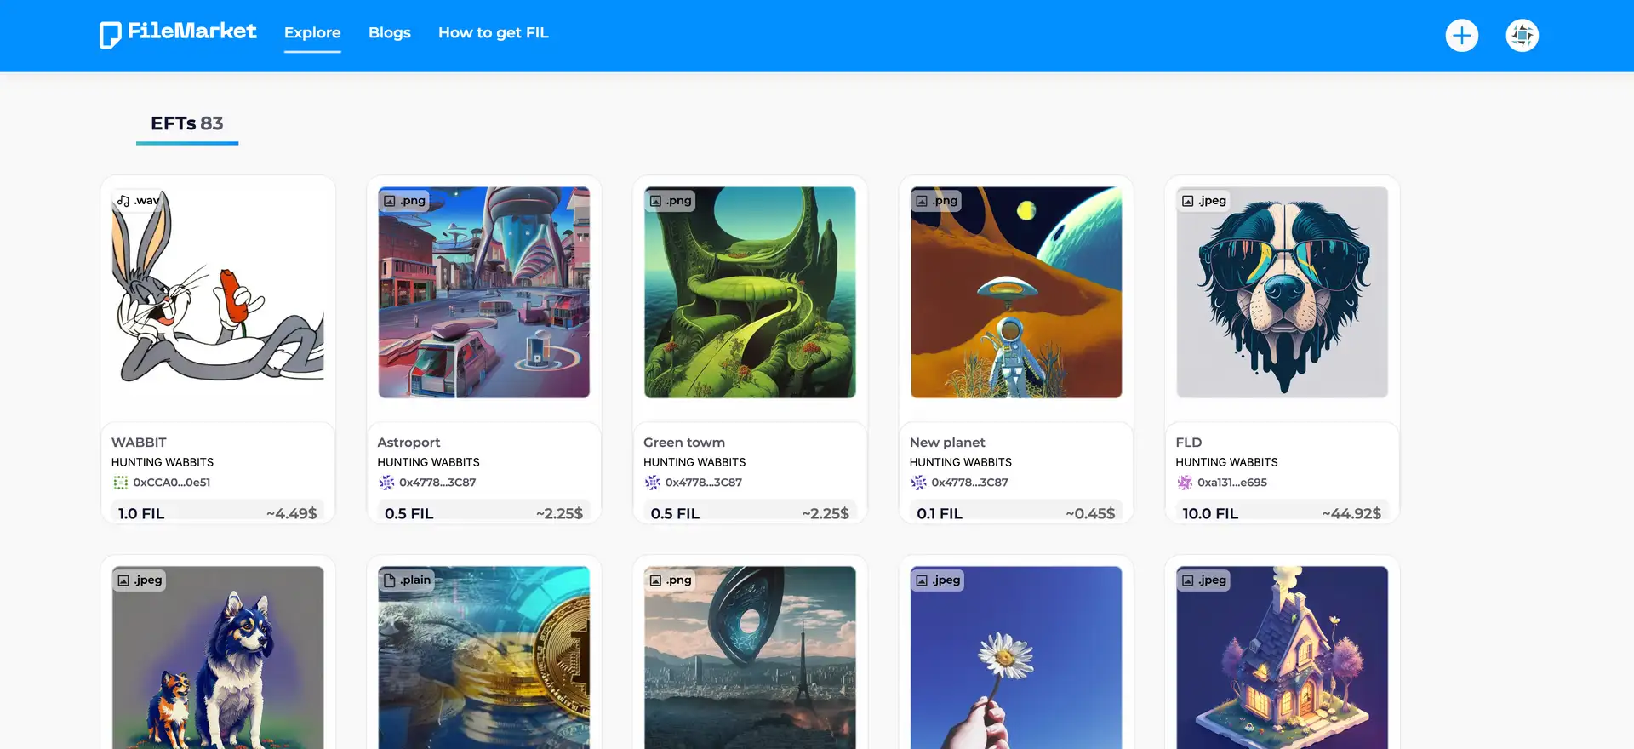The height and width of the screenshot is (749, 1634).
Task: Open the dog with sunglasses thumbnail
Action: coord(1282,293)
